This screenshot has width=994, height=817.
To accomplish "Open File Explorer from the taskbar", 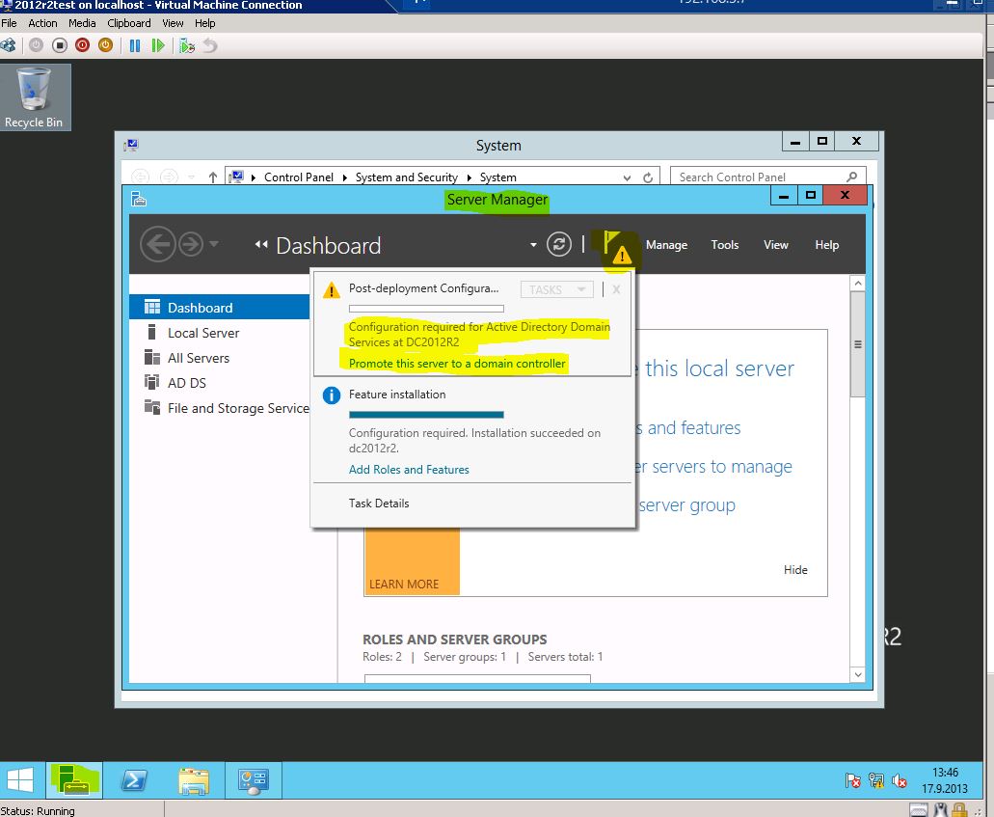I will click(194, 781).
